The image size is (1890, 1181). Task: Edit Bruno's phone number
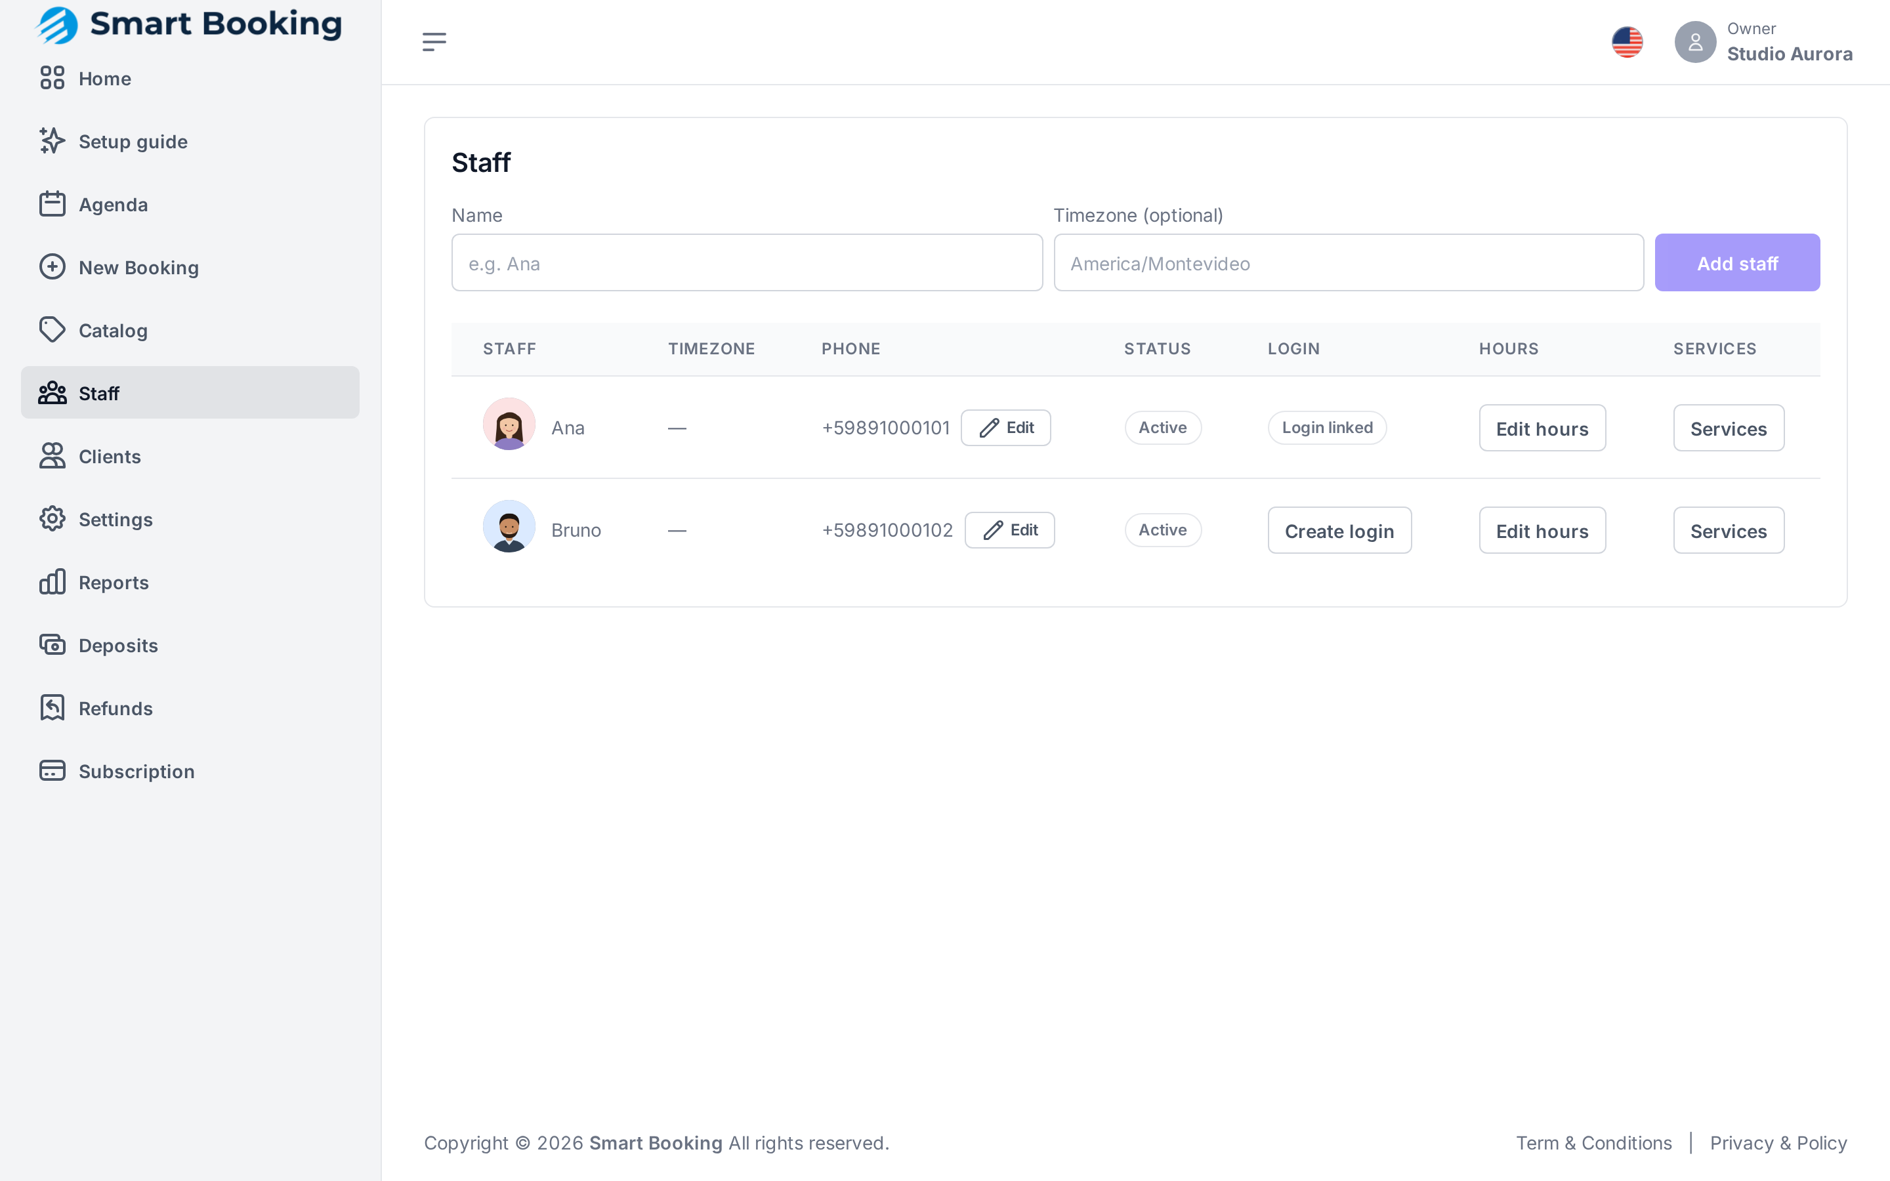1009,530
